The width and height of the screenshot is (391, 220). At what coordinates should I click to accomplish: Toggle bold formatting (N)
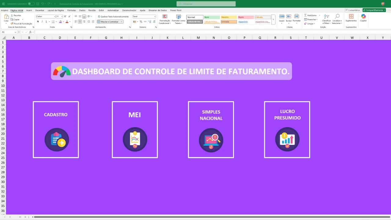pos(38,22)
